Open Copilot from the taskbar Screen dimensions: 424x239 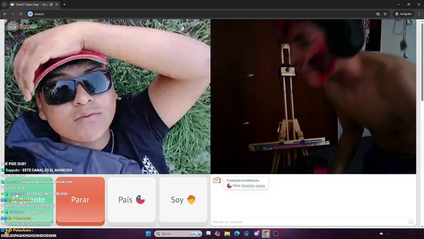click(218, 234)
